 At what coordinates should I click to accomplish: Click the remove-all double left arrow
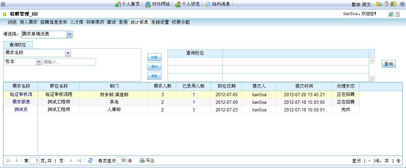pyautogui.click(x=154, y=76)
